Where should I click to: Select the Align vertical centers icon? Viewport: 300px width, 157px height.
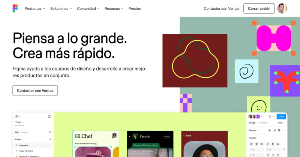[x=273, y=144]
